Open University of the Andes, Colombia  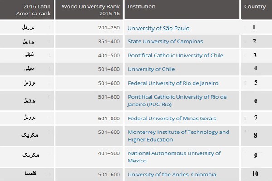(x=172, y=174)
